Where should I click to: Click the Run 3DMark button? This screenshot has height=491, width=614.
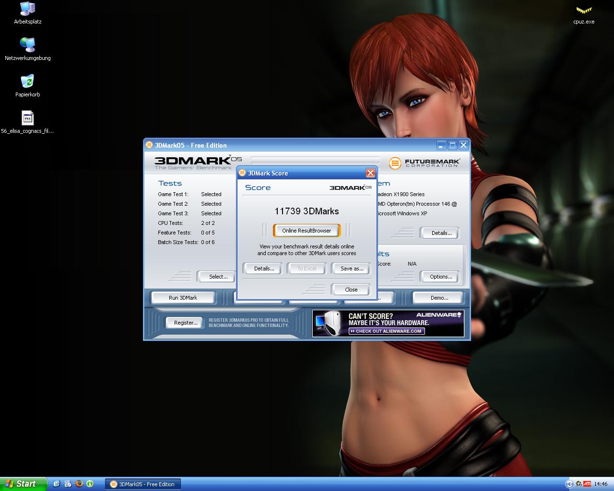(183, 298)
